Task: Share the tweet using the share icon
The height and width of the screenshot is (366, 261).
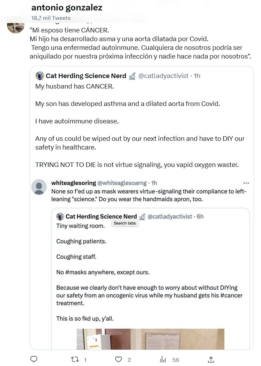Action: pyautogui.click(x=211, y=359)
